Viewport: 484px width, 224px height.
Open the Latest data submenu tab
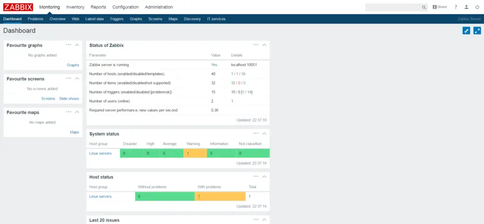point(95,19)
